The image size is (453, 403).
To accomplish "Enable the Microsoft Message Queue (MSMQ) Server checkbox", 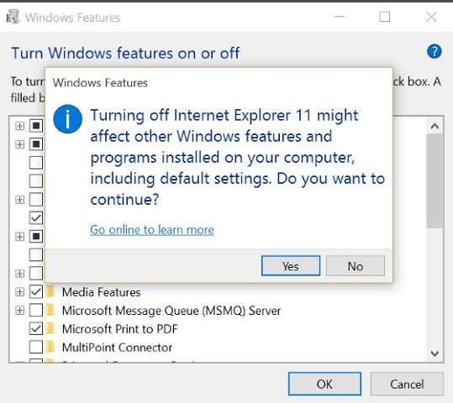I will click(36, 311).
